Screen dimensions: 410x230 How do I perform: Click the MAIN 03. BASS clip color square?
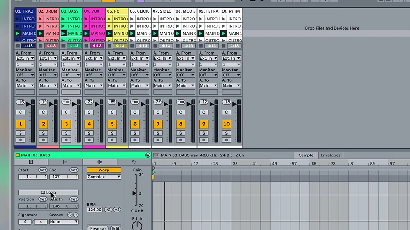coord(17,155)
